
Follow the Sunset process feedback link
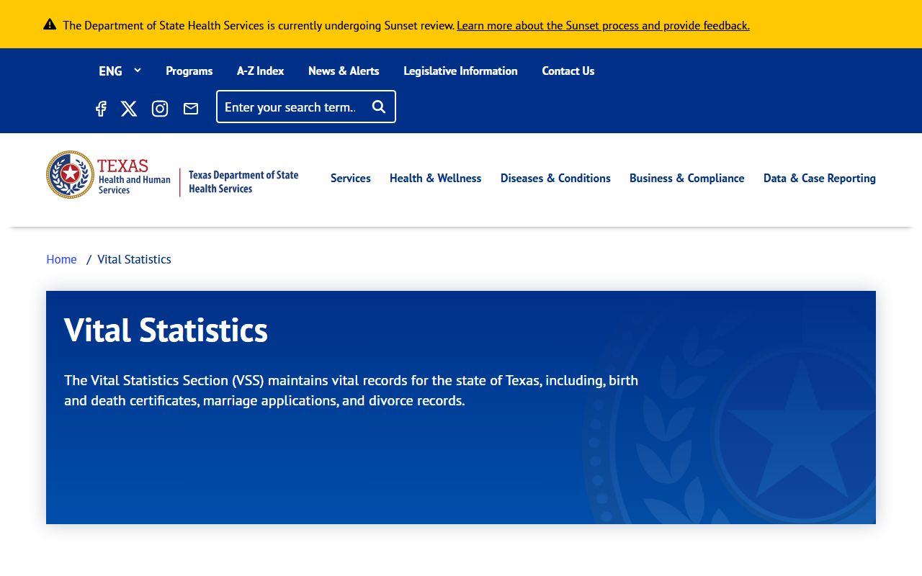coord(603,25)
